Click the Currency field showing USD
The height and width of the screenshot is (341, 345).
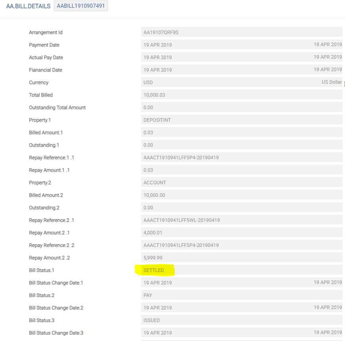tap(241, 83)
